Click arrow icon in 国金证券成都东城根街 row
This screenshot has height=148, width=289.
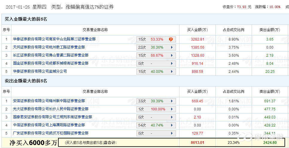[172, 63]
